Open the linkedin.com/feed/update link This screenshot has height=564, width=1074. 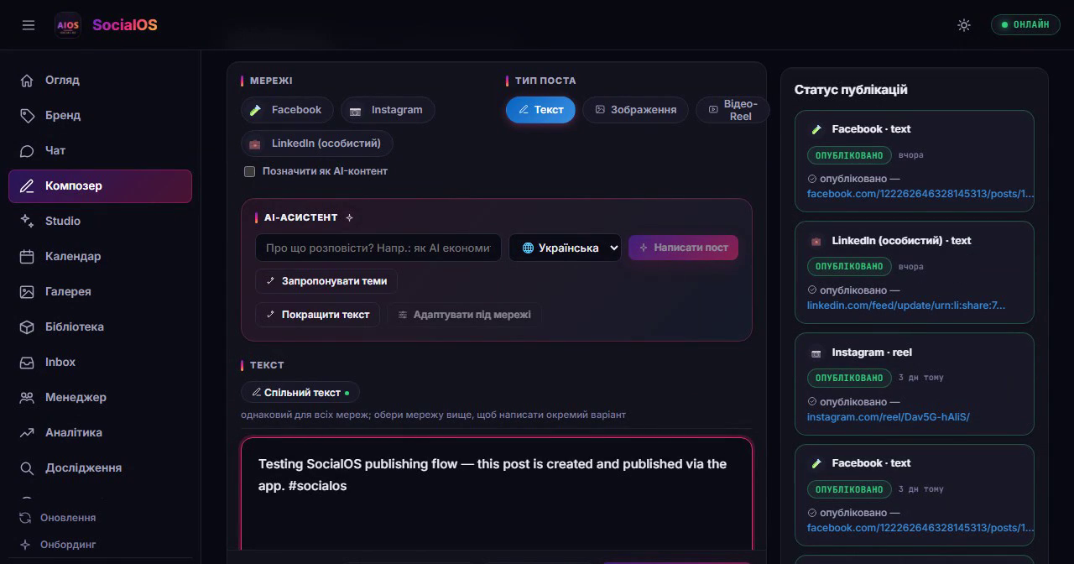(x=906, y=305)
